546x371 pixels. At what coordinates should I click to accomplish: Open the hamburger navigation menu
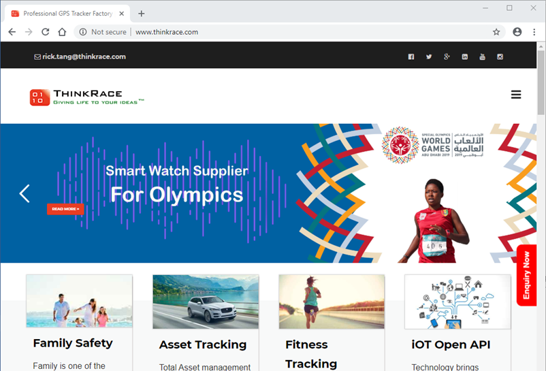tap(516, 95)
